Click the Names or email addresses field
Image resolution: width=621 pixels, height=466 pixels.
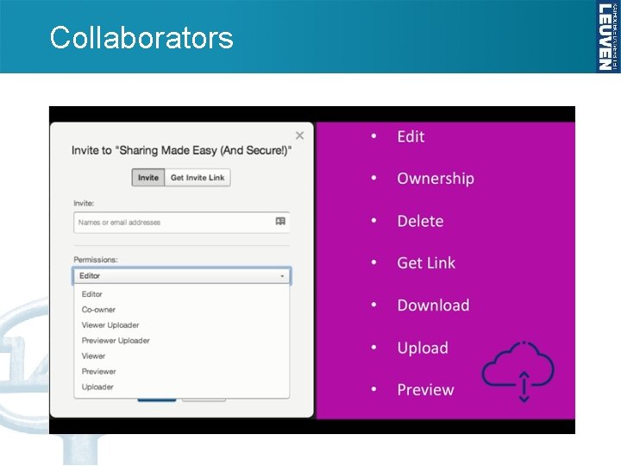click(181, 223)
